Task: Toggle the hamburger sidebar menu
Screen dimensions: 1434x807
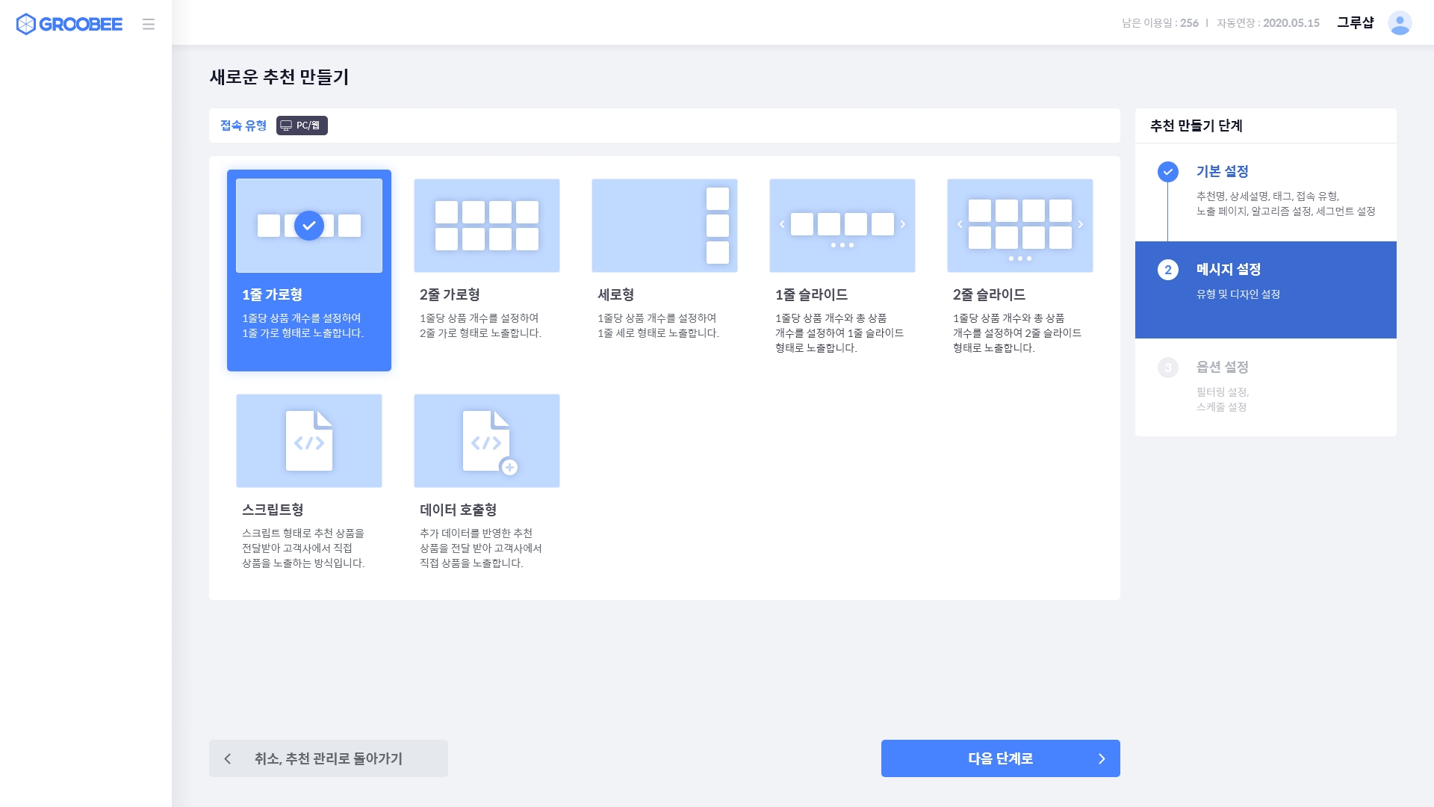Action: point(149,24)
